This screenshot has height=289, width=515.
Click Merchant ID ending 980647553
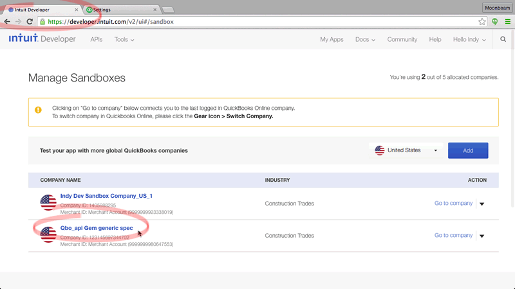pos(117,245)
